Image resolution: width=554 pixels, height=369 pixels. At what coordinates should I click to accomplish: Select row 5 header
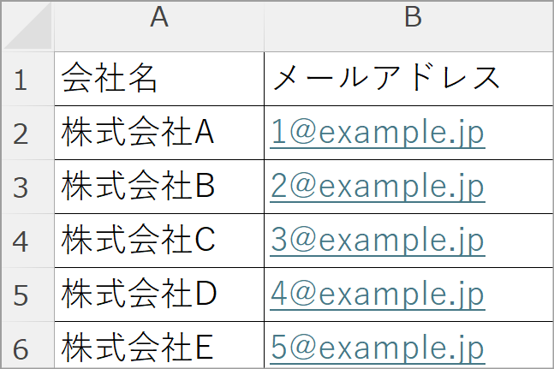click(x=27, y=295)
